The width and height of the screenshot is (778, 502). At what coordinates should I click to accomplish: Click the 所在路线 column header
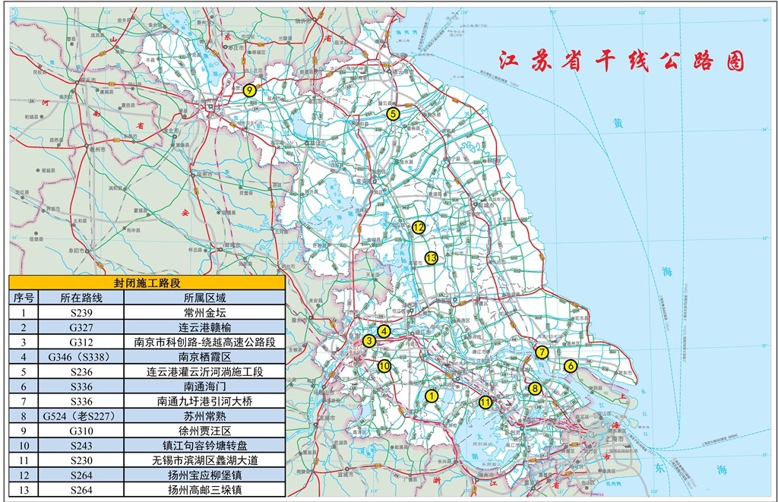pos(81,298)
